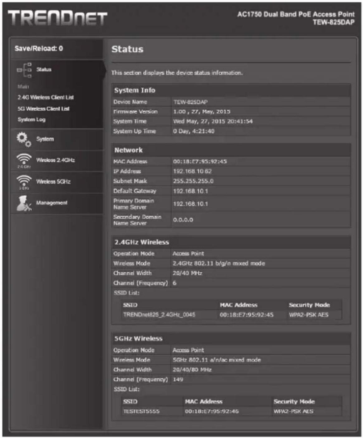Select system time Wed May, 27, 2015 20:41:54
This screenshot has height=438, width=363.
tap(213, 121)
